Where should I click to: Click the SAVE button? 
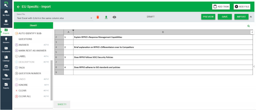pyautogui.click(x=225, y=17)
